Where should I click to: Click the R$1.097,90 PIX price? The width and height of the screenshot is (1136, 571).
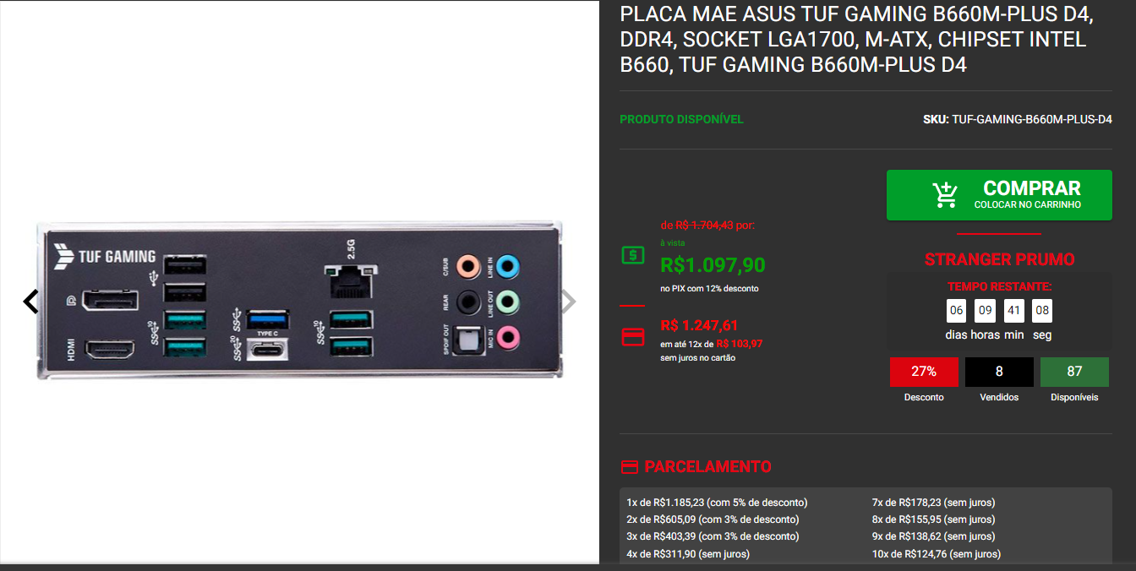(713, 265)
